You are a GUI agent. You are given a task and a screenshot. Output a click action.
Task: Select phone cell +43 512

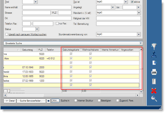click(51, 58)
